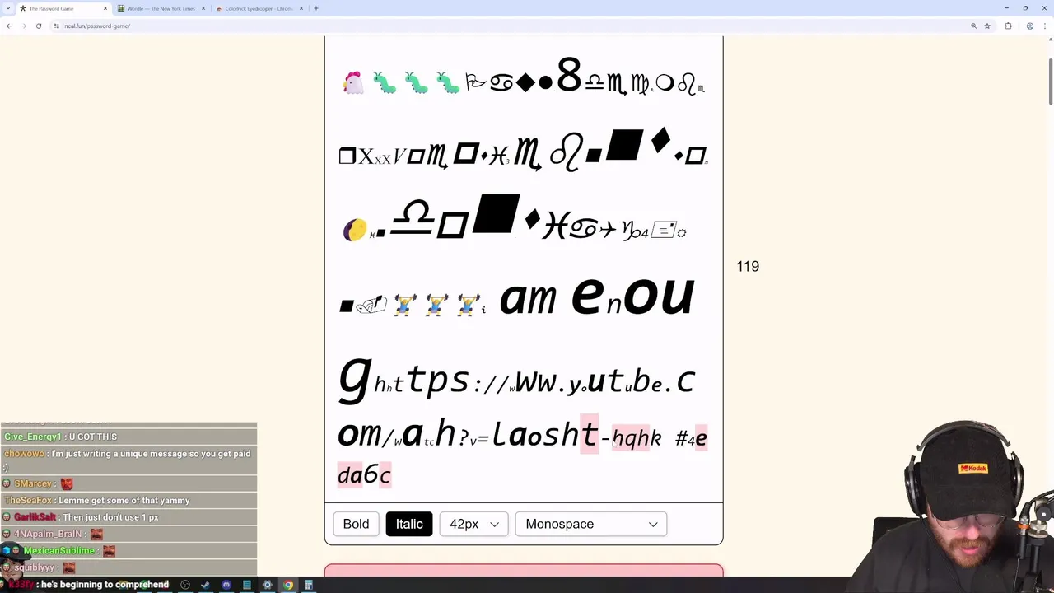Open the tab search chevron at top left

9,8
